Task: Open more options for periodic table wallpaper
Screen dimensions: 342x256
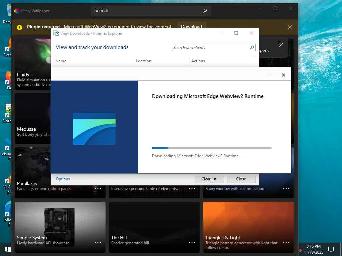Action: [192, 188]
